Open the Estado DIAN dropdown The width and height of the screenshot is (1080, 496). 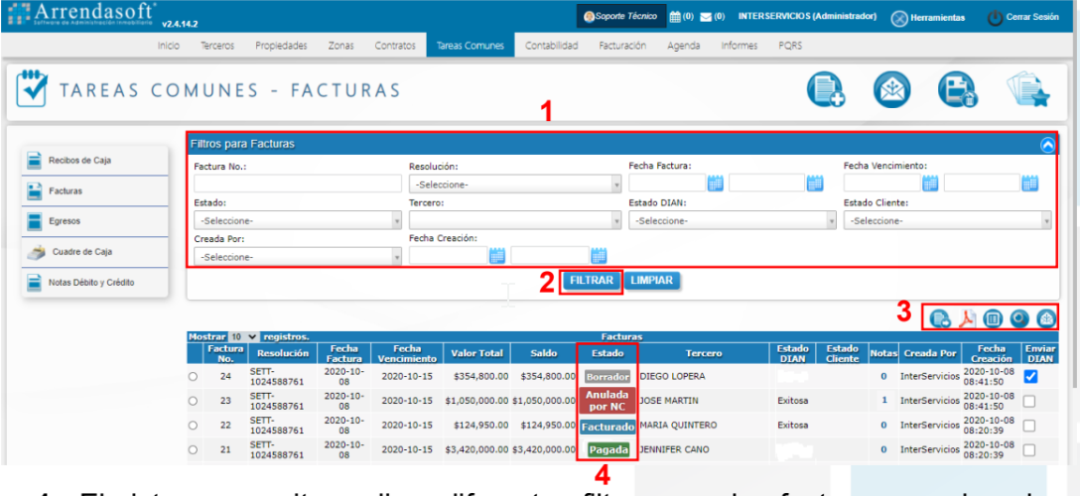pos(733,221)
